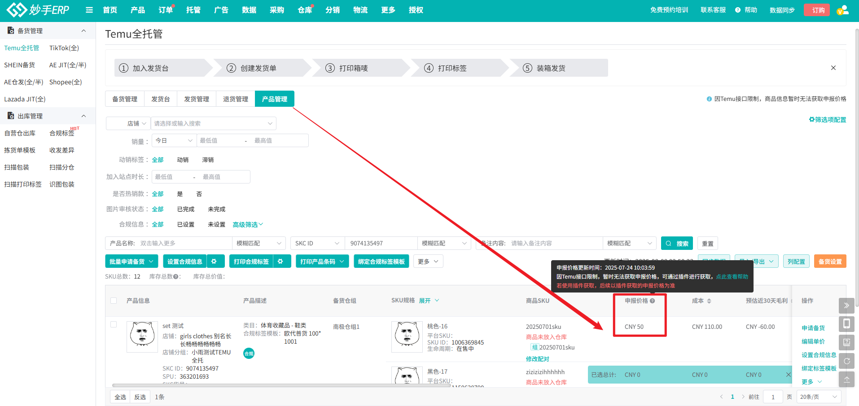This screenshot has width=859, height=406.
Task: Open gear settings next to 打印合规标签
Action: pos(280,262)
